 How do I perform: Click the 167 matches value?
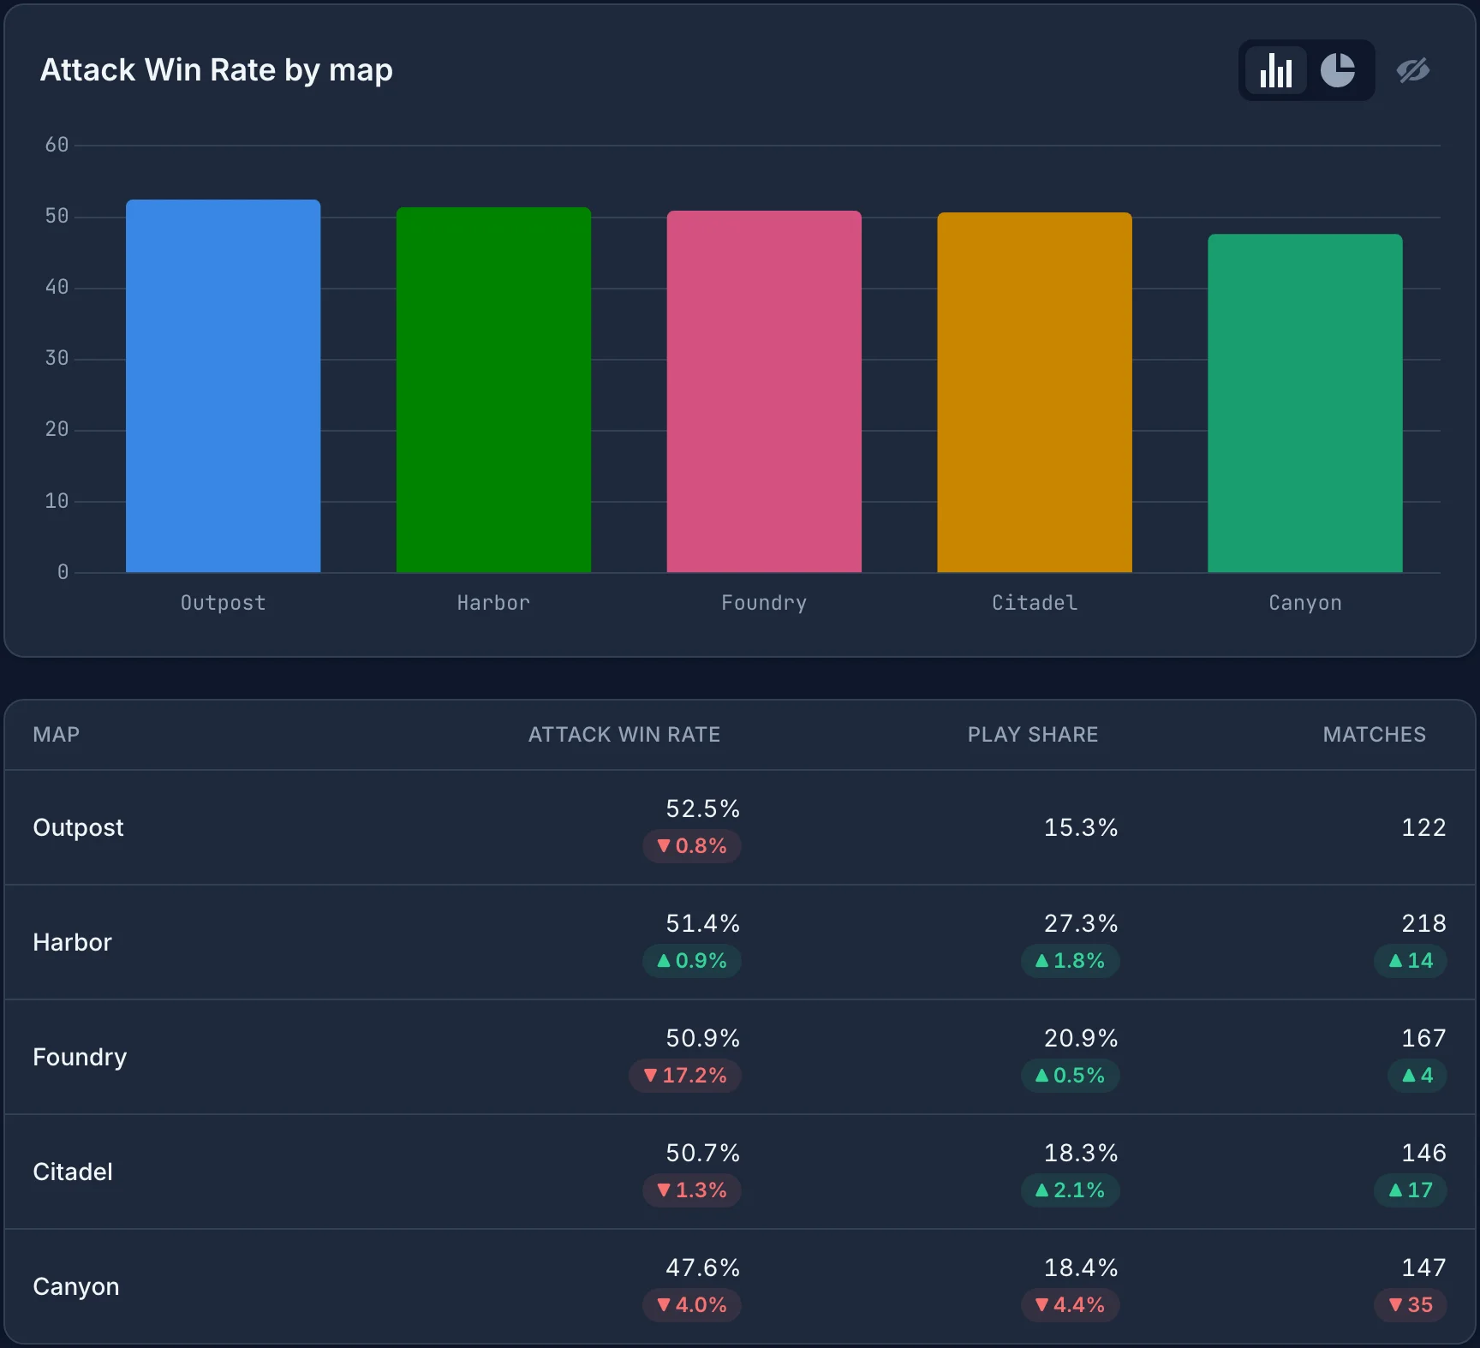pos(1423,1038)
